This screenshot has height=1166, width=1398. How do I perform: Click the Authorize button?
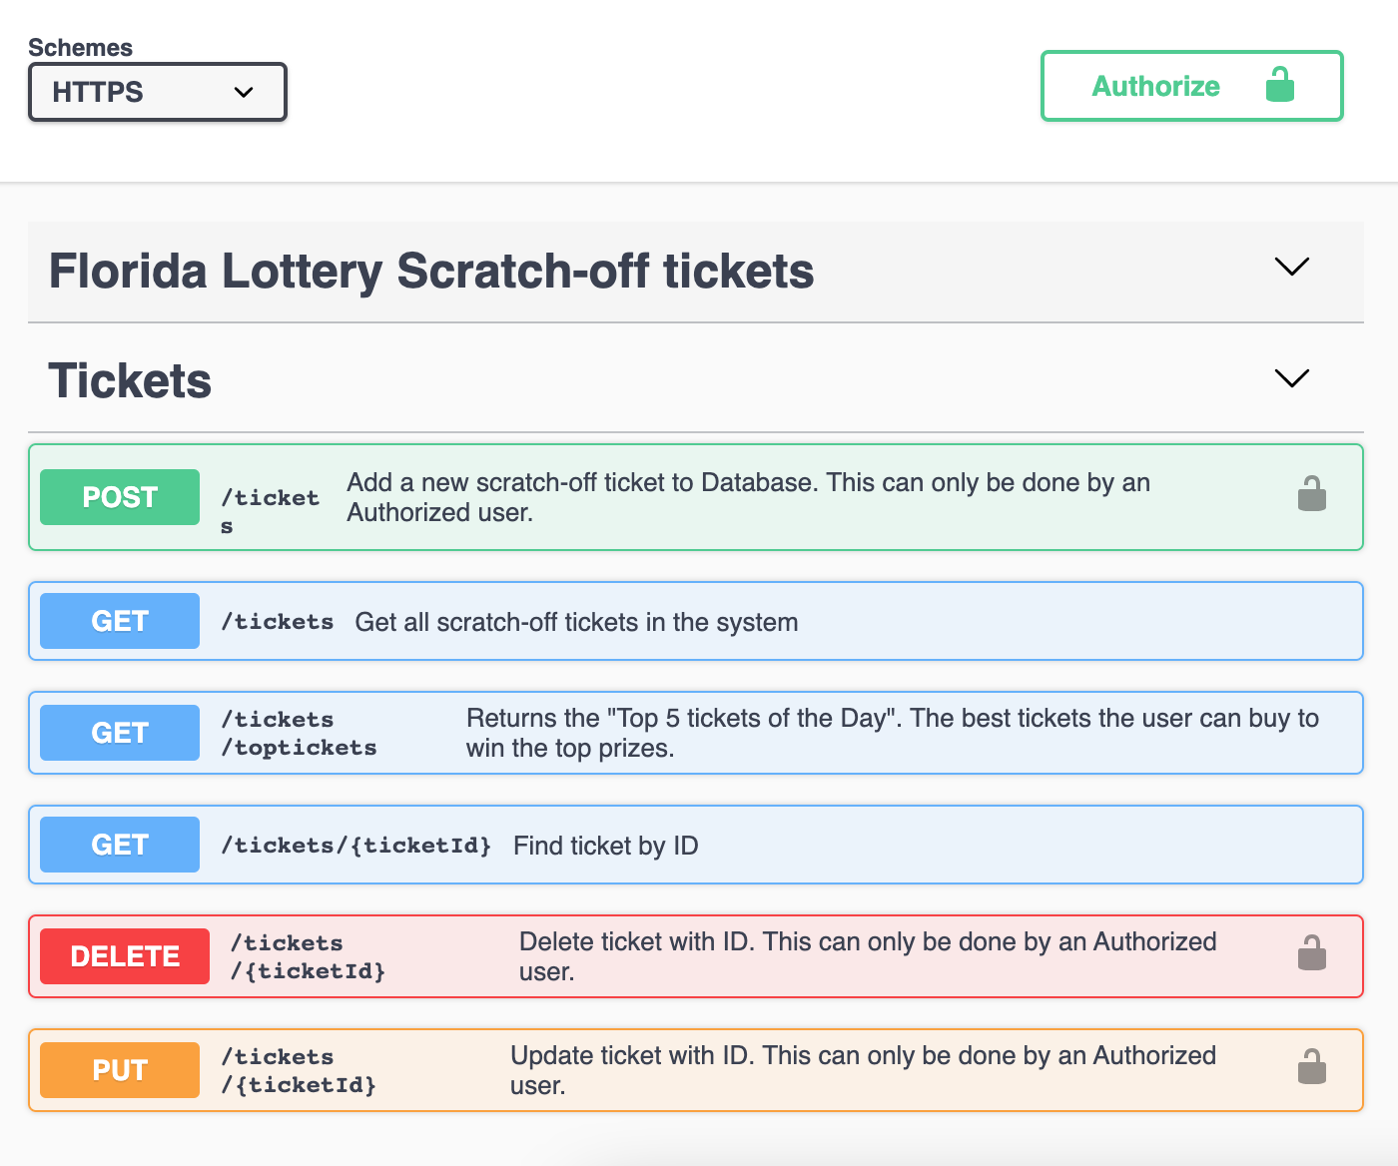[x=1154, y=86]
